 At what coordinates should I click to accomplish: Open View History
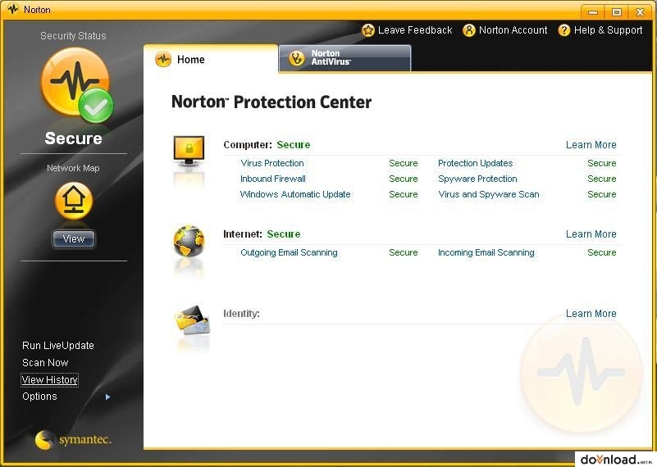49,380
